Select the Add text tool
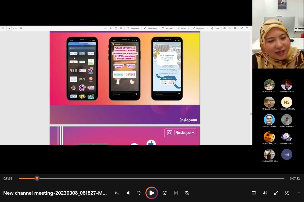Image resolution: width=304 pixels, height=202 pixels. click(167, 28)
